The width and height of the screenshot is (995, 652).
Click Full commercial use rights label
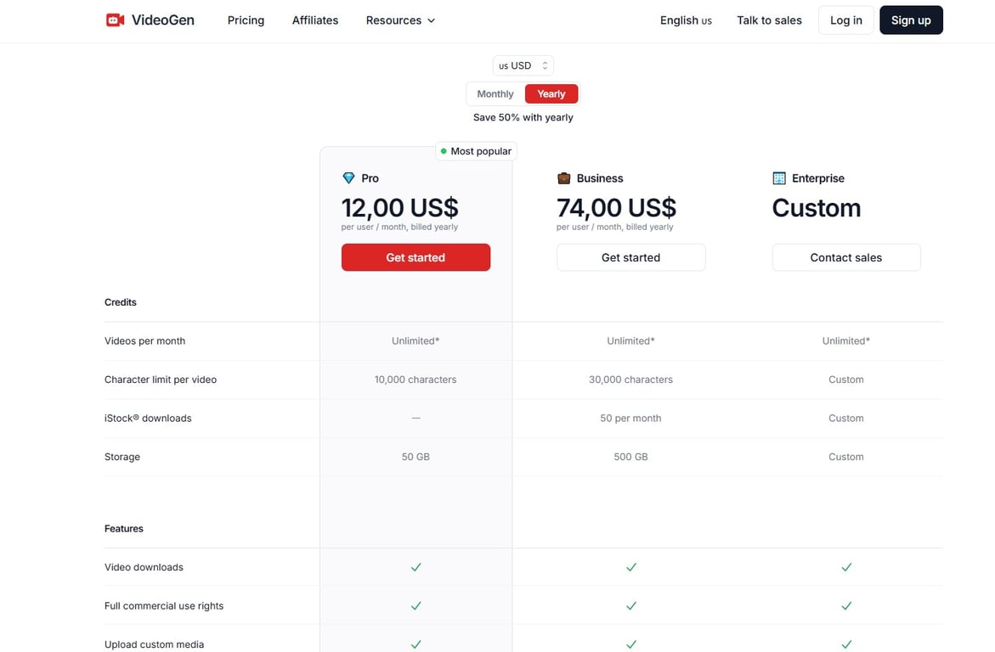click(x=164, y=605)
